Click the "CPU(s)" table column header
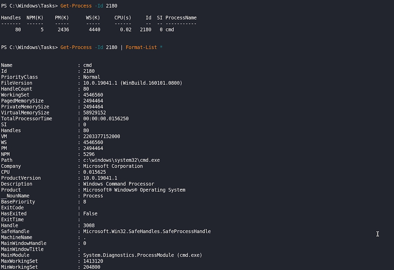Image resolution: width=394 pixels, height=270 pixels. [x=123, y=18]
